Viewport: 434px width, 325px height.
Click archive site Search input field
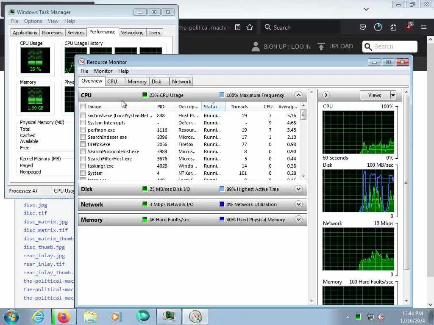[390, 47]
